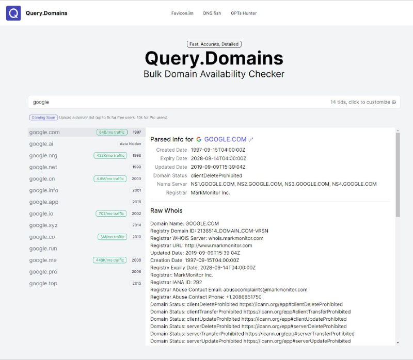The image size is (413, 360).
Task: Click the Registrar Abuse Contact Phone line
Action: (205, 297)
